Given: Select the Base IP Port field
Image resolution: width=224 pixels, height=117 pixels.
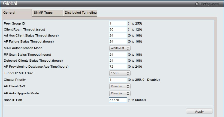Looking at the screenshot, I should click(118, 100).
